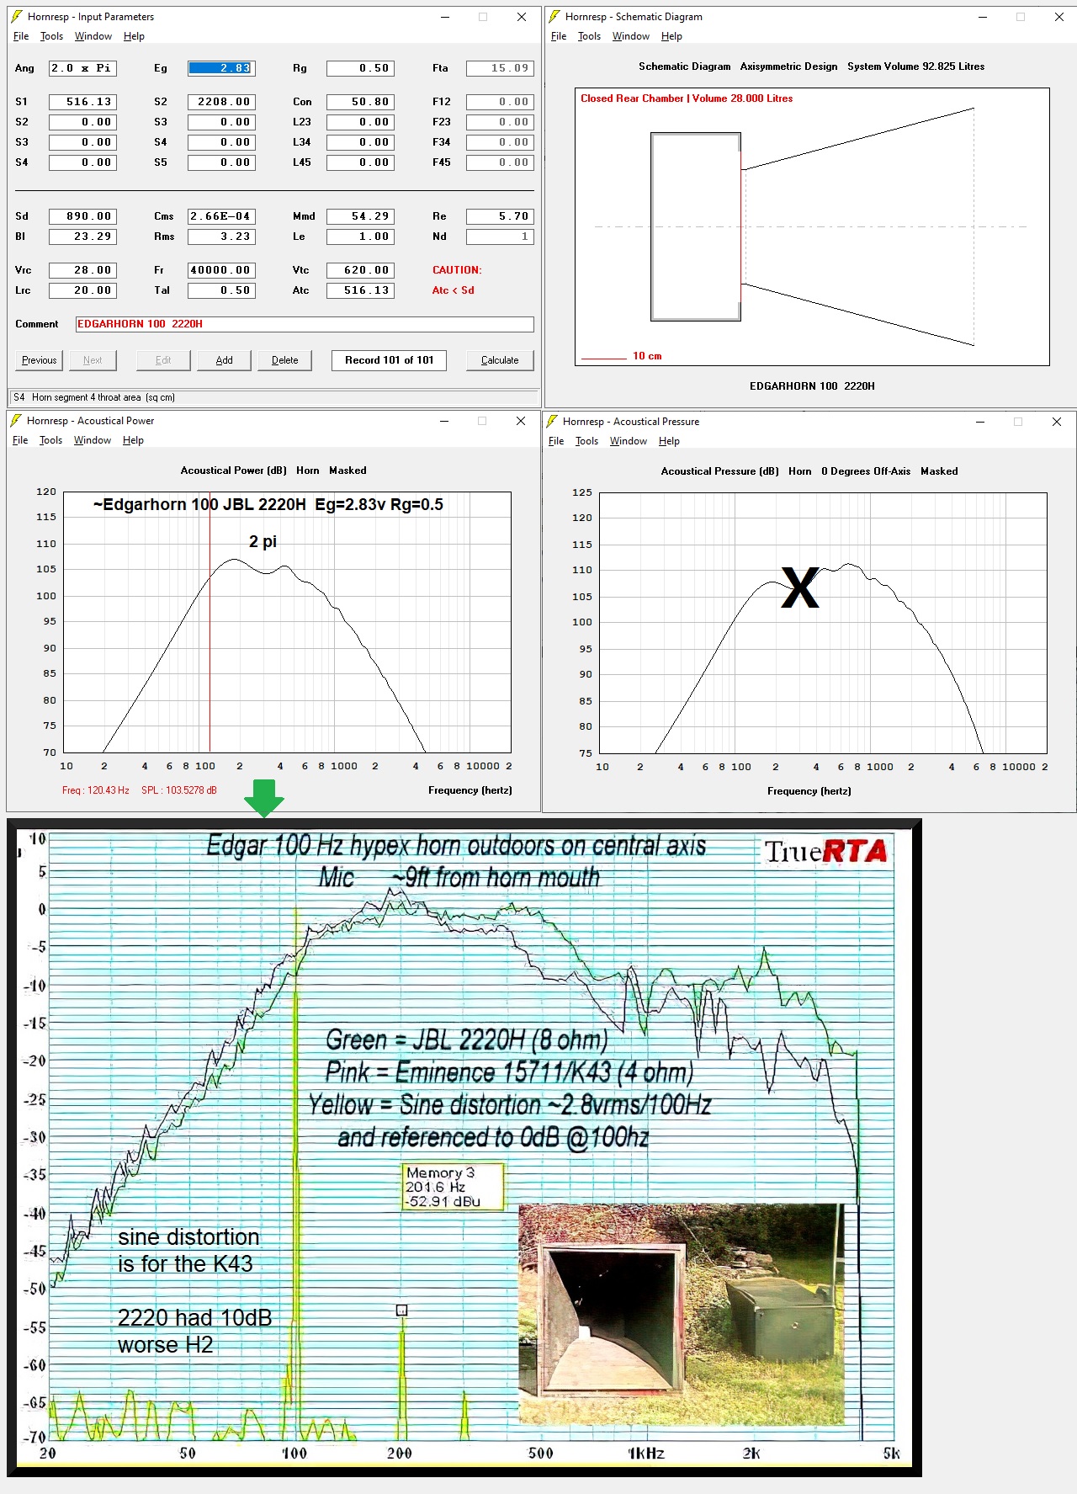Click the Atc field showing 516.13
The width and height of the screenshot is (1077, 1494).
(x=360, y=290)
